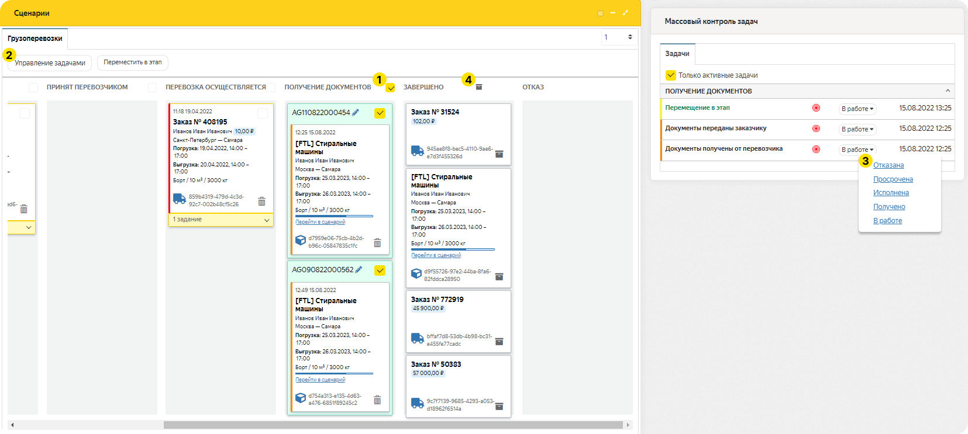The height and width of the screenshot is (434, 968).
Task: Click the Переместить в этап button
Action: pos(133,63)
